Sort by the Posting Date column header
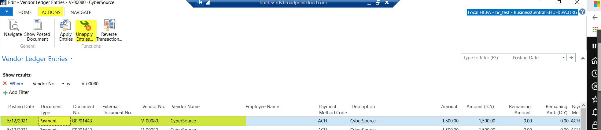 click(21, 107)
